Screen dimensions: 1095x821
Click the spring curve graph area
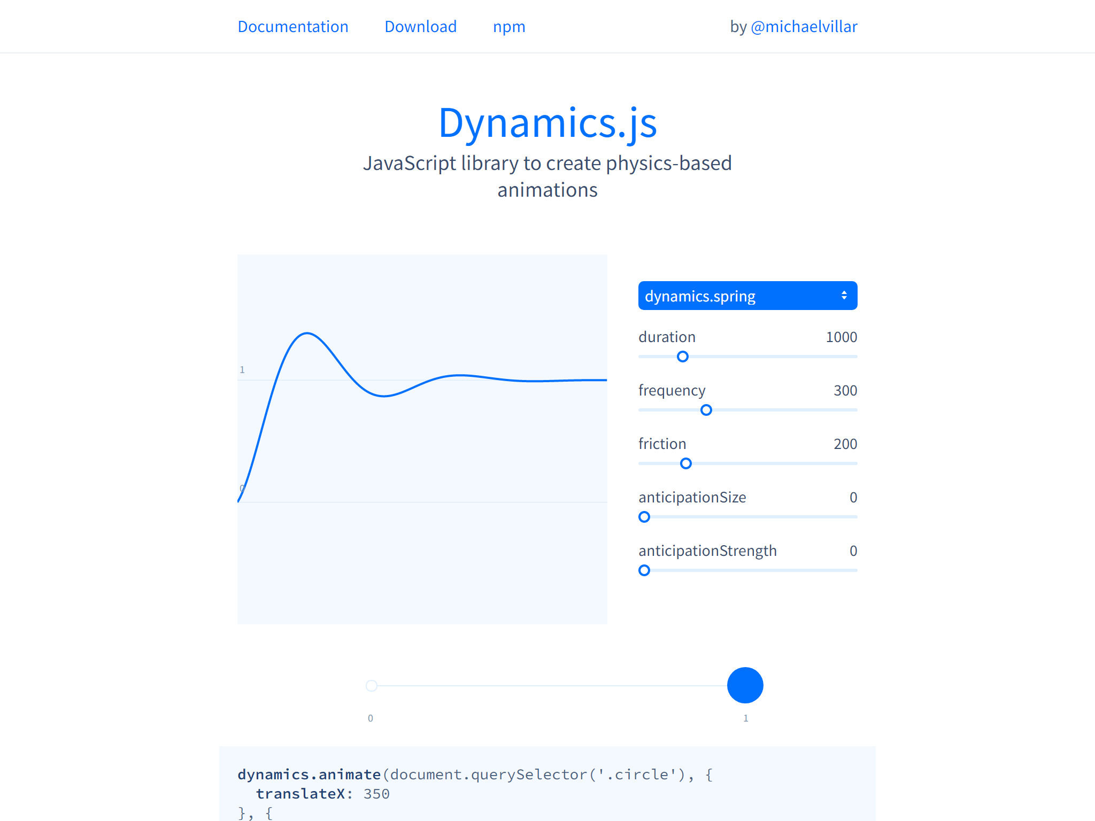click(422, 439)
